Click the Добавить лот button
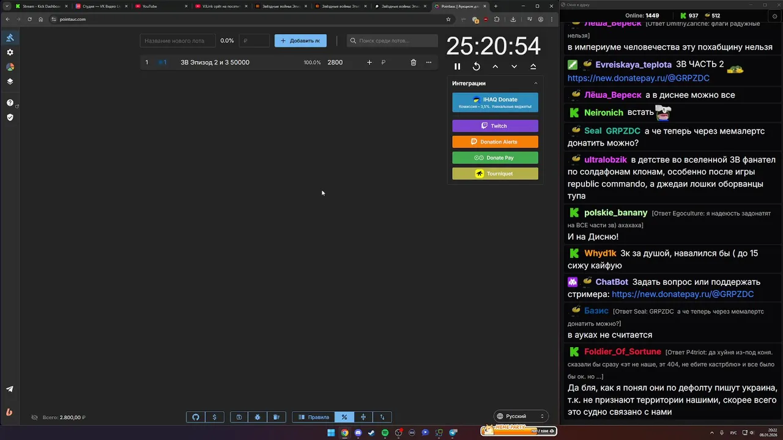Screen dimensions: 783x440 (300, 41)
